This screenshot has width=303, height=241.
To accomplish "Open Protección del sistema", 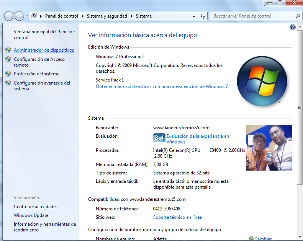I will pyautogui.click(x=36, y=74).
